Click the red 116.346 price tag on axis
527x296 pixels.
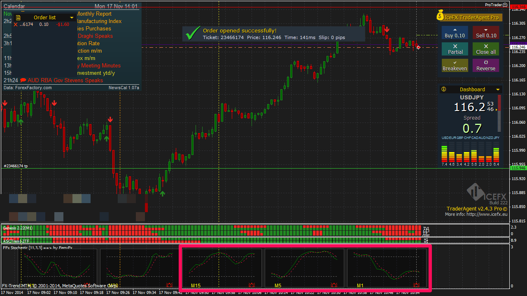coord(518,7)
